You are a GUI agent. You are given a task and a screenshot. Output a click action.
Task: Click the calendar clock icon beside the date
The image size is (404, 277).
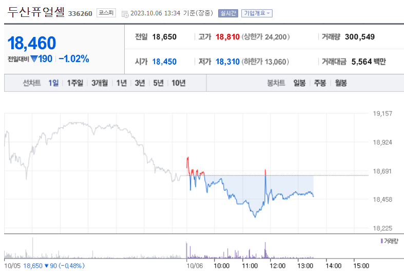pyautogui.click(x=125, y=14)
